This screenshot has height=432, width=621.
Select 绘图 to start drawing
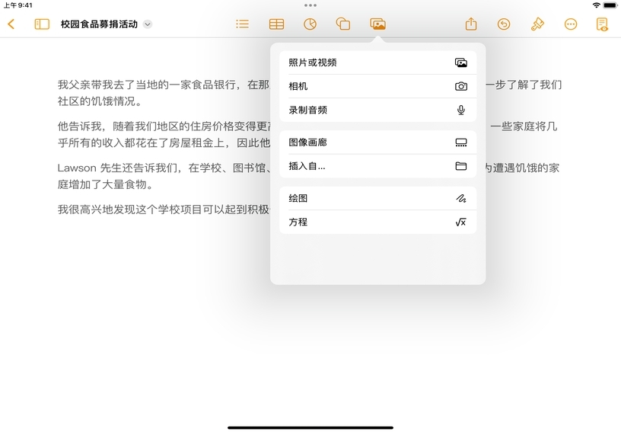[x=377, y=198]
